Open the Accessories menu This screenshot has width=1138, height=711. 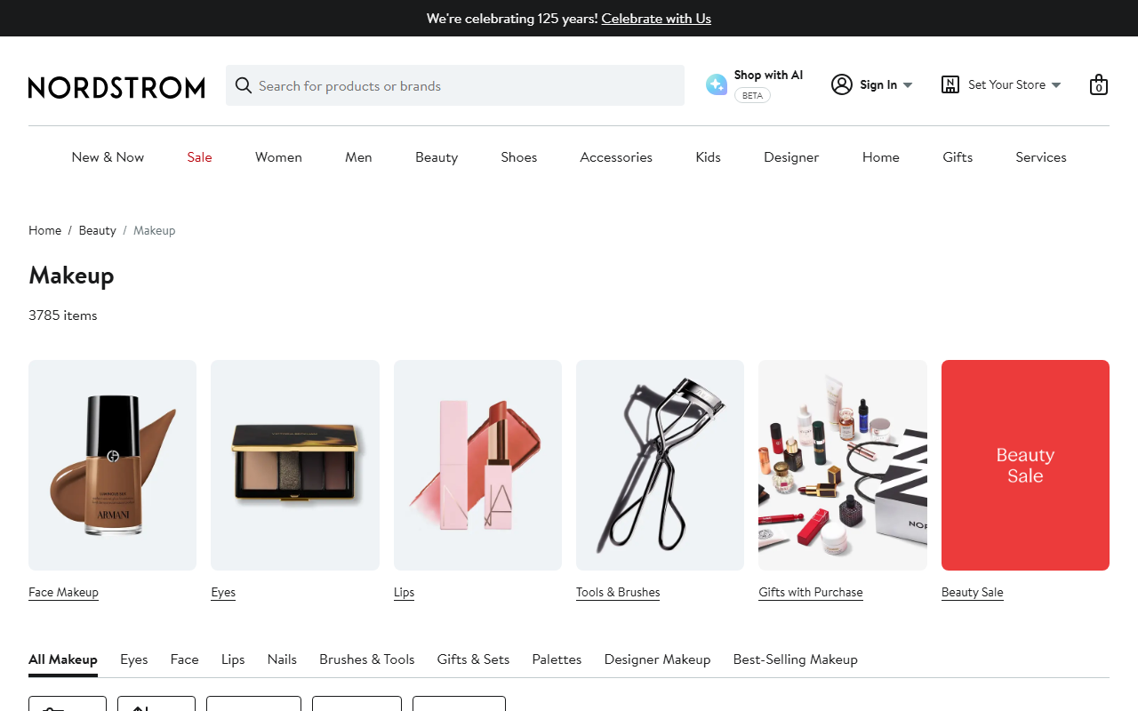click(x=616, y=157)
